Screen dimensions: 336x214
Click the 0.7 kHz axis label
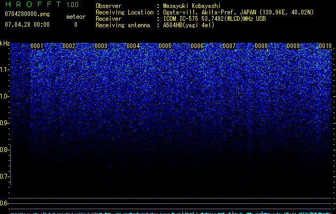pos(4,177)
